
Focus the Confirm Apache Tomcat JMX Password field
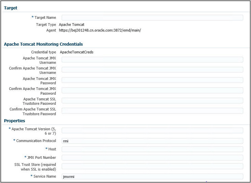click(152, 90)
